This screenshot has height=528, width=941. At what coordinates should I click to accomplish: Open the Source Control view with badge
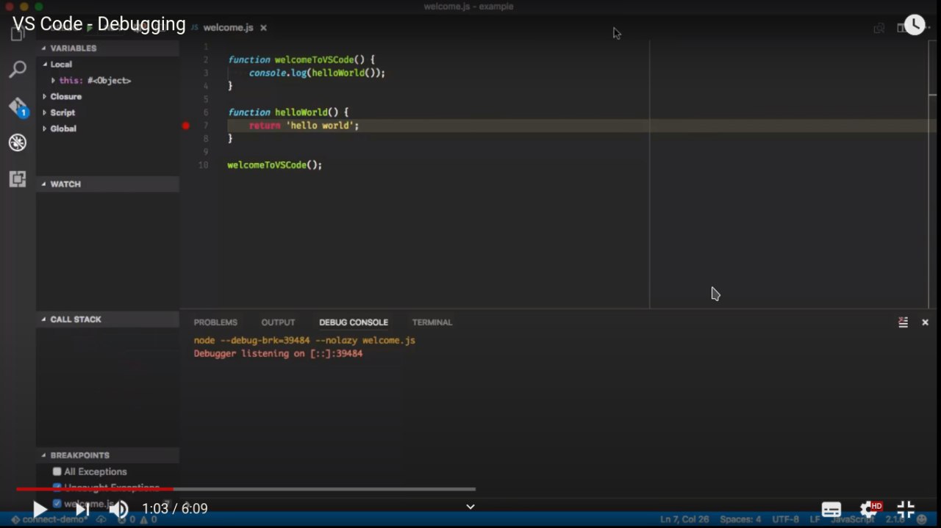point(18,107)
